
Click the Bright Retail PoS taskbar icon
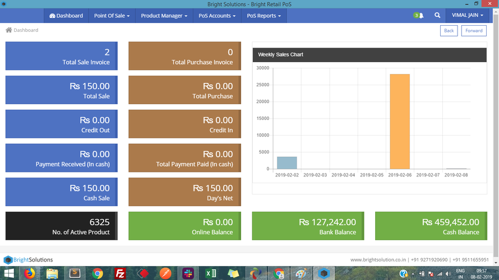(x=324, y=273)
